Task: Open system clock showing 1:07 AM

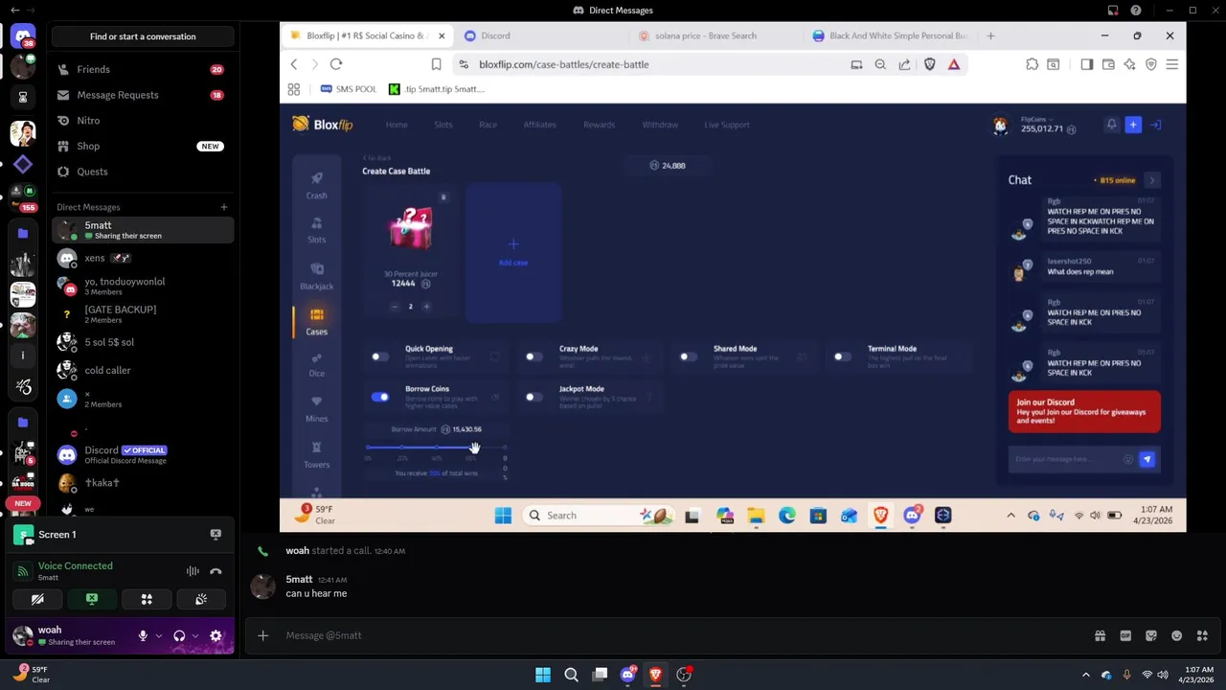Action: click(1196, 675)
